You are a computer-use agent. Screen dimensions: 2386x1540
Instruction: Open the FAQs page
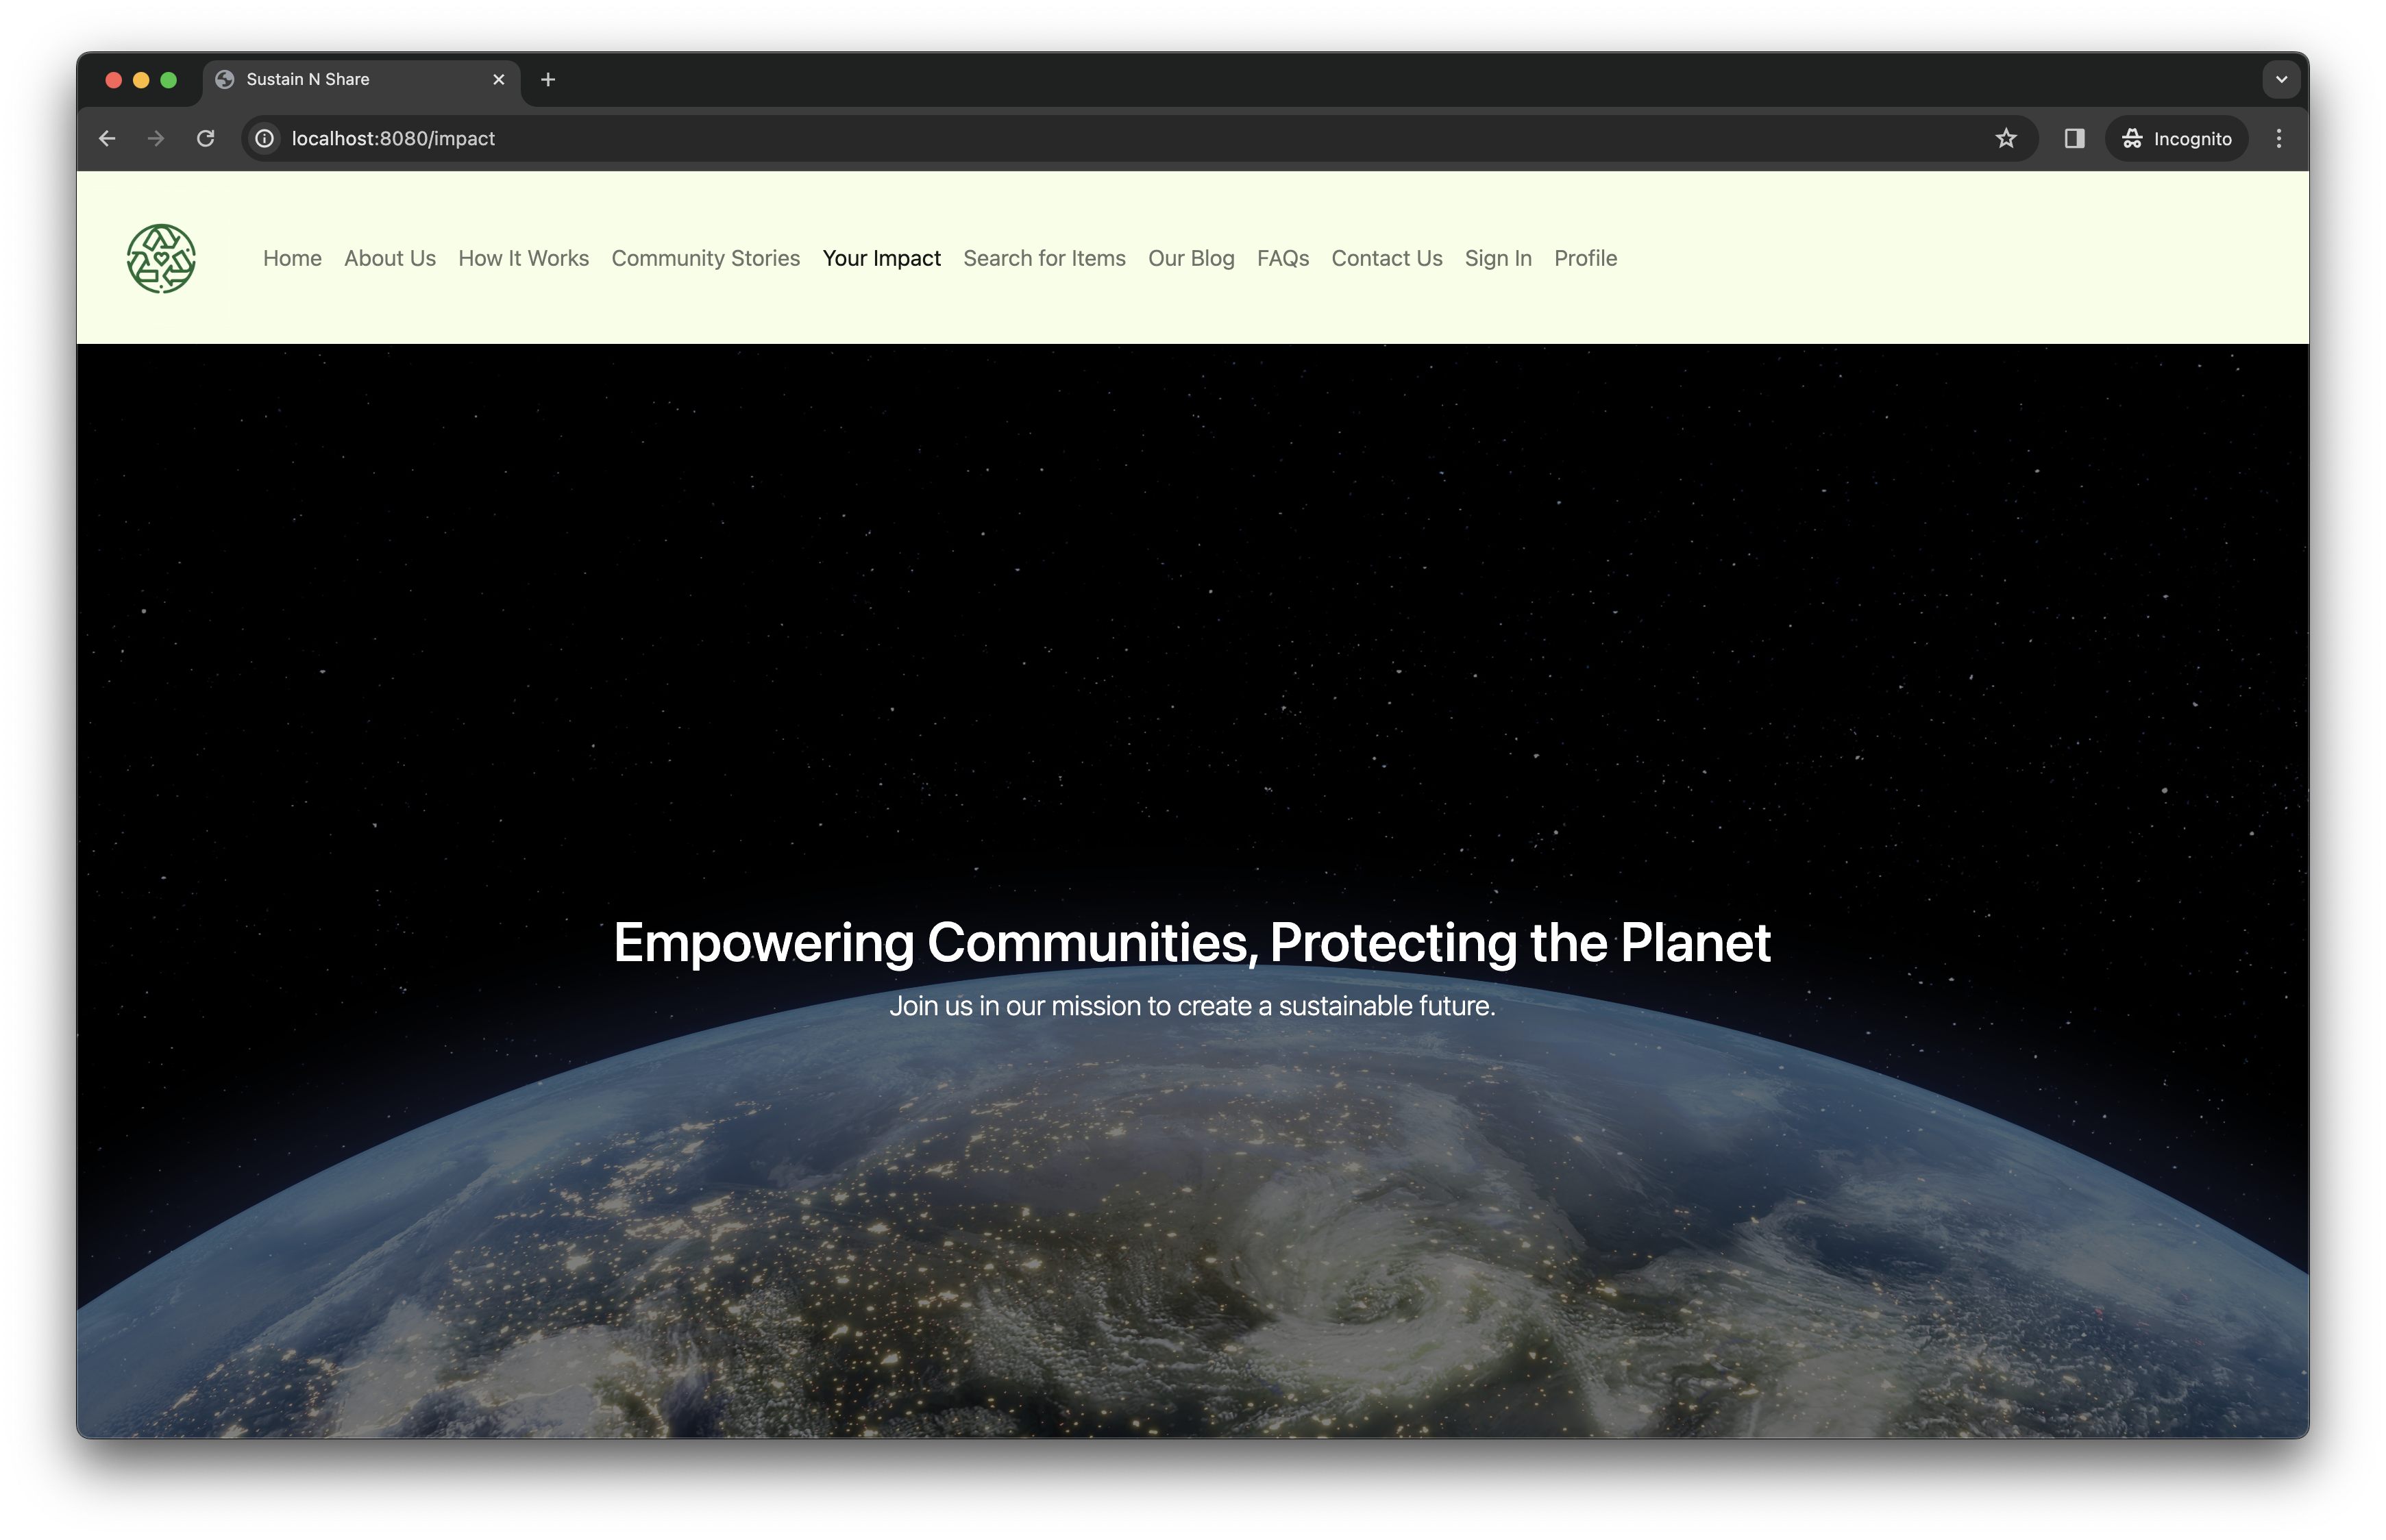(x=1282, y=258)
